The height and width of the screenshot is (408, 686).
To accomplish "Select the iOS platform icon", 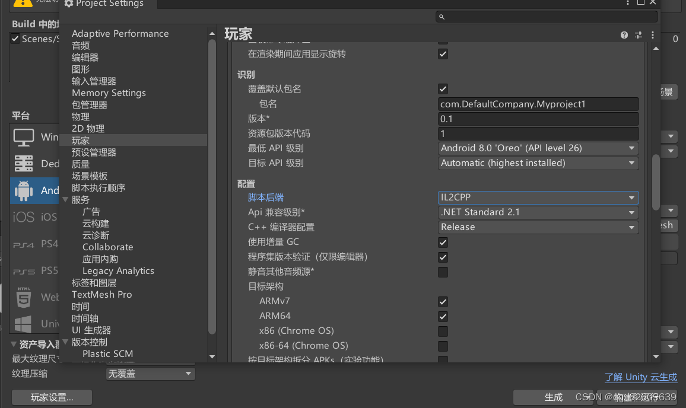I will pyautogui.click(x=24, y=217).
